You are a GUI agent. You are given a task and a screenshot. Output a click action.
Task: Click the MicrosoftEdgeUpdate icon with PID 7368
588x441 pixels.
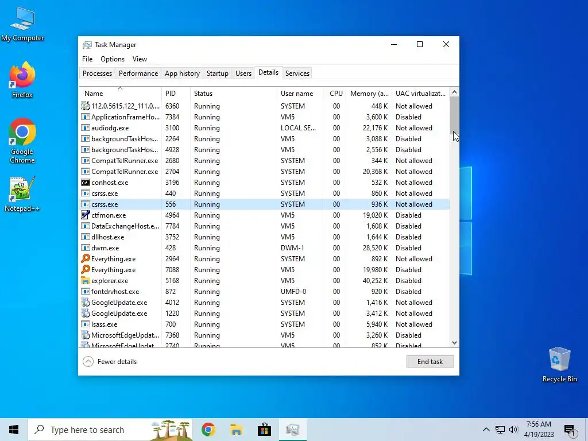coord(86,335)
